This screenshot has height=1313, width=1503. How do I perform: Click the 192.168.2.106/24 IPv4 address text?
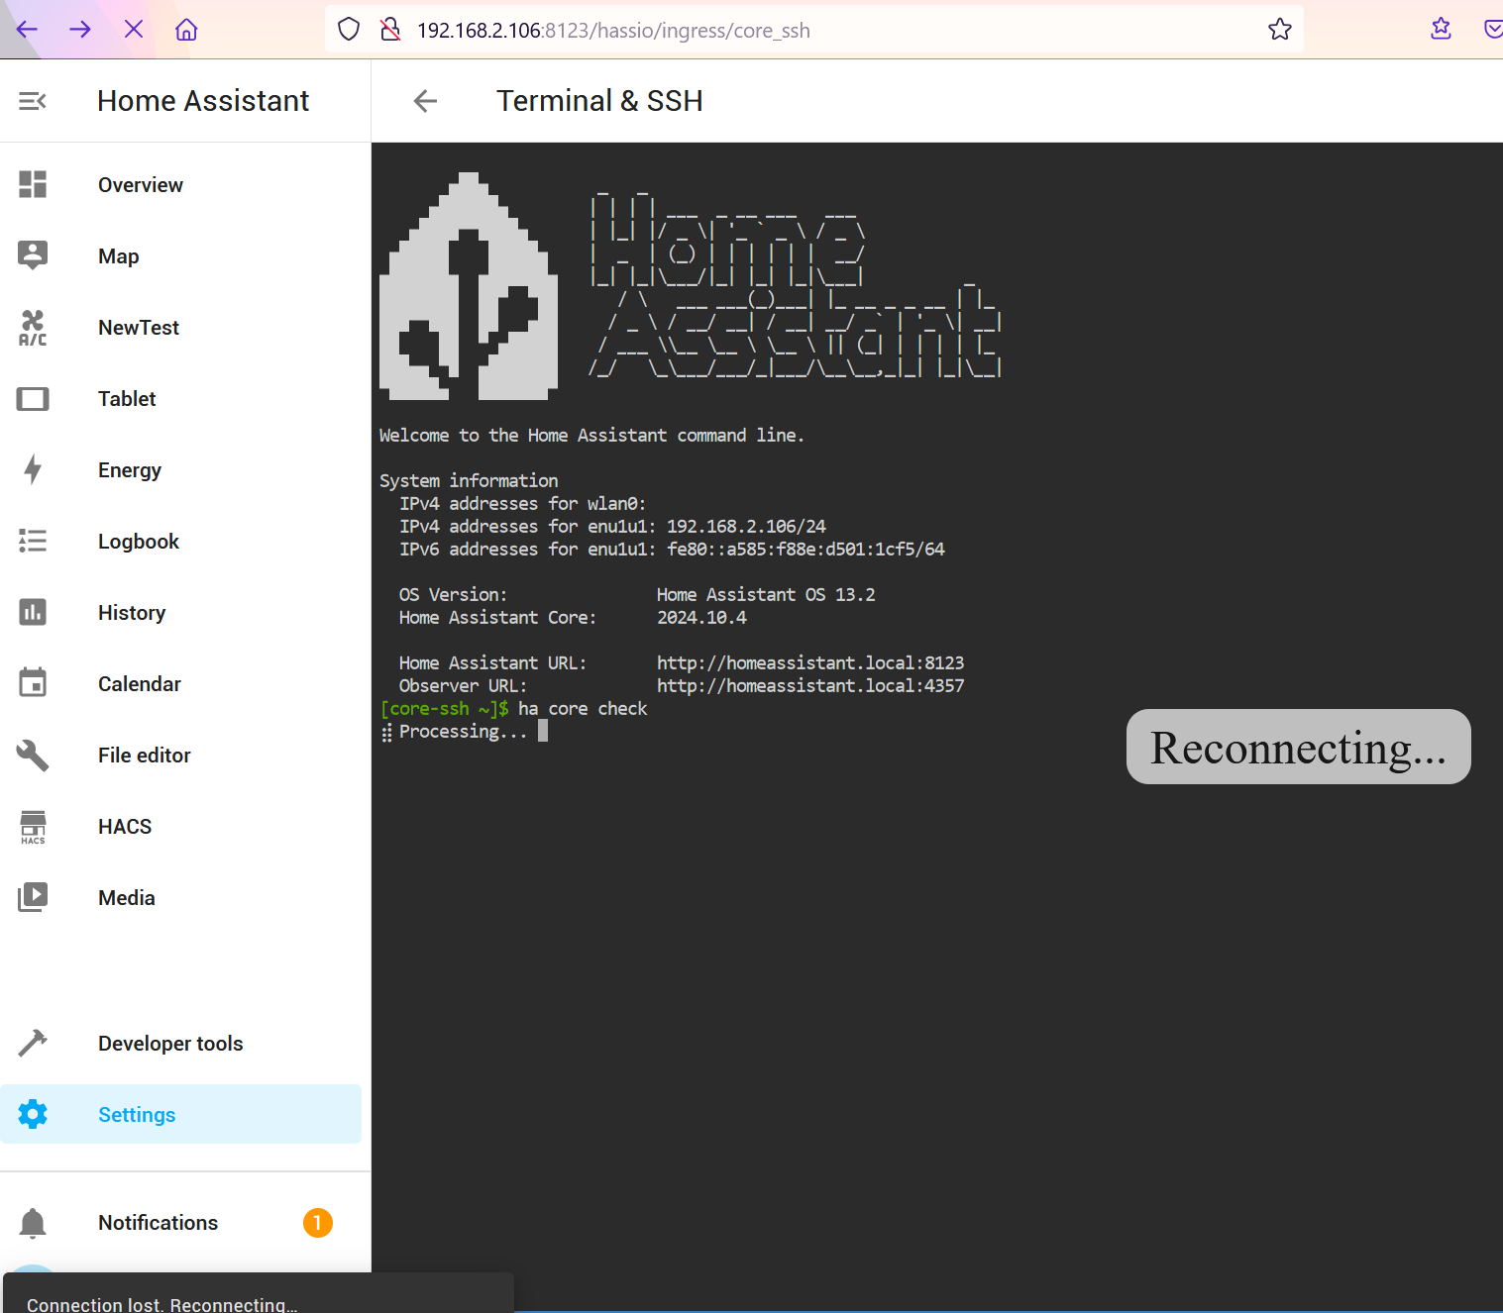point(746,527)
